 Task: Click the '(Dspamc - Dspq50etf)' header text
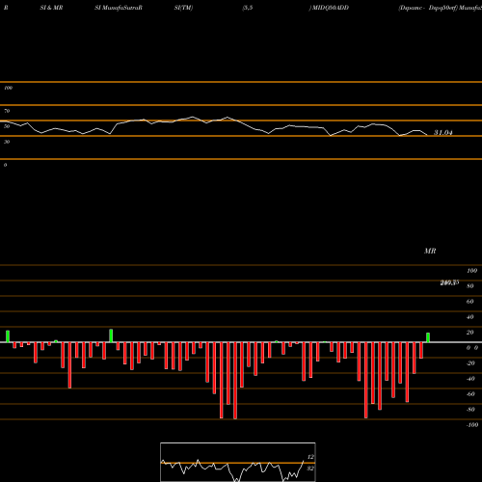point(428,8)
